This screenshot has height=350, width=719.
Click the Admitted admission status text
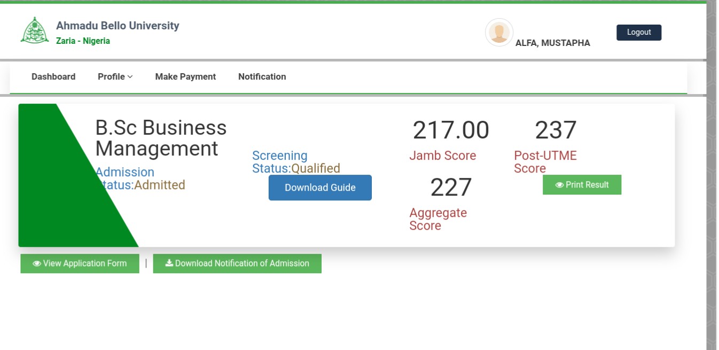(159, 185)
